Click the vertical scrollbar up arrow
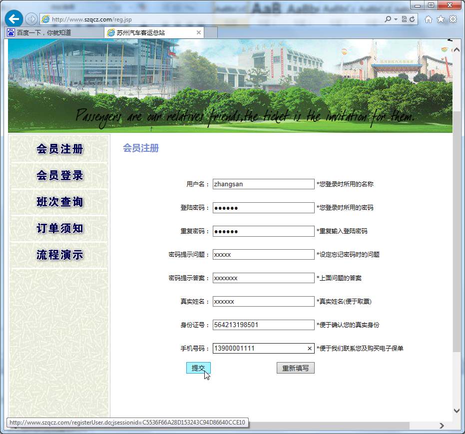 (457, 50)
